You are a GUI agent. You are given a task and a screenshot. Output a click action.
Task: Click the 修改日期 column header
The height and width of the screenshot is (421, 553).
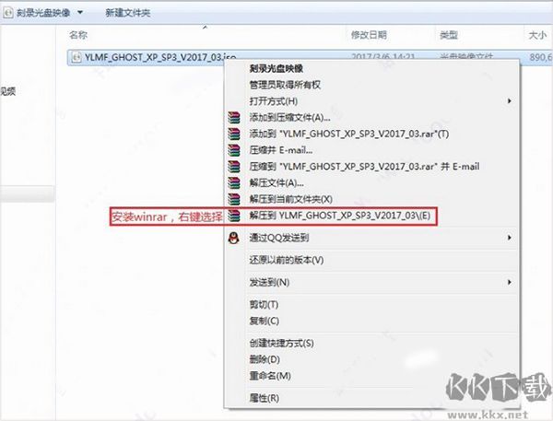coord(369,35)
